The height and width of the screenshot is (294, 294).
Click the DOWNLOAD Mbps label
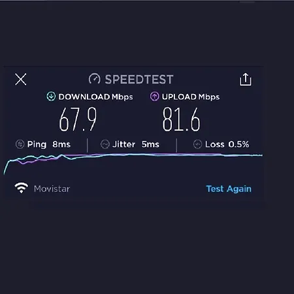95,97
